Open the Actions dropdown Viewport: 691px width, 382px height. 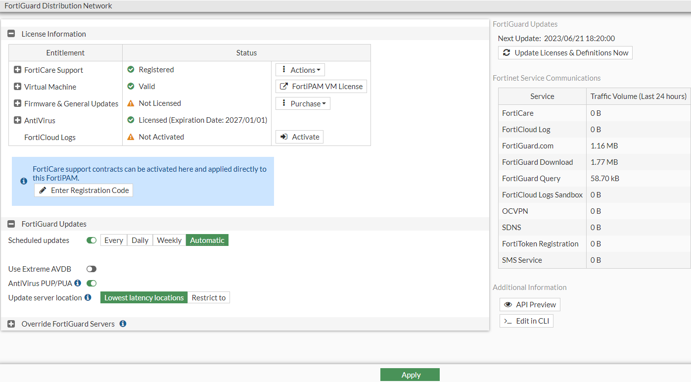pyautogui.click(x=300, y=70)
